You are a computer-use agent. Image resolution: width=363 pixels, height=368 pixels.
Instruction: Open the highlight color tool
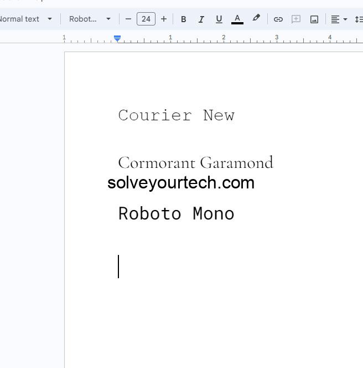pos(256,18)
